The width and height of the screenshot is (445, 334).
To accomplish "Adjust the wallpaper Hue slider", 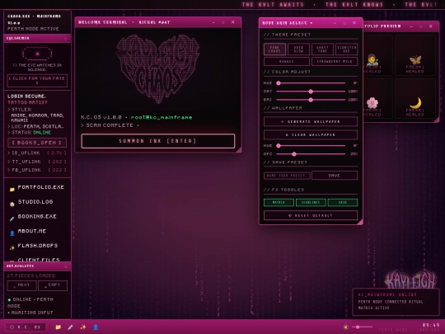I will click(x=311, y=146).
